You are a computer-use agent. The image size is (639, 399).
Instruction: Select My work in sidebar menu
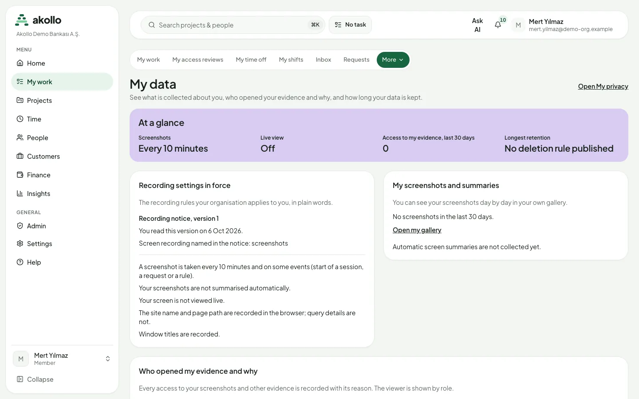[x=62, y=82]
